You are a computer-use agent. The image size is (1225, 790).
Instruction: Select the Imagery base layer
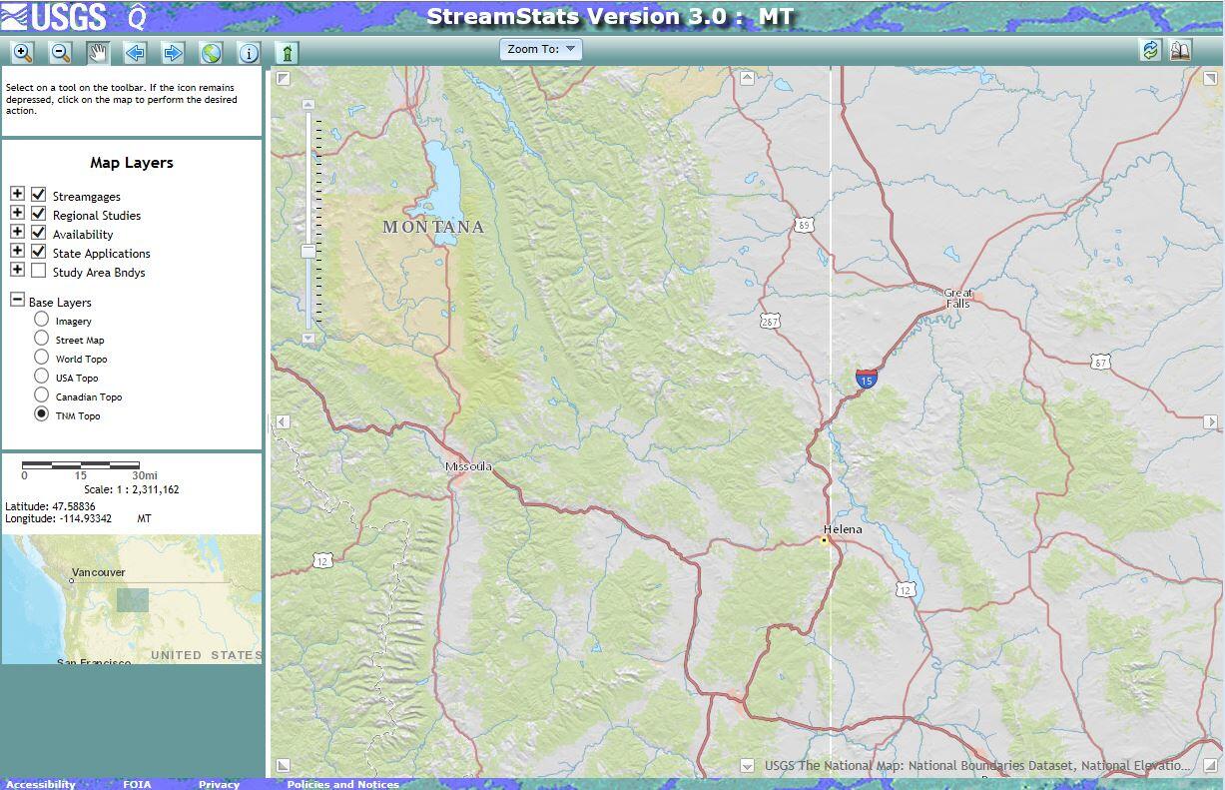pyautogui.click(x=40, y=321)
